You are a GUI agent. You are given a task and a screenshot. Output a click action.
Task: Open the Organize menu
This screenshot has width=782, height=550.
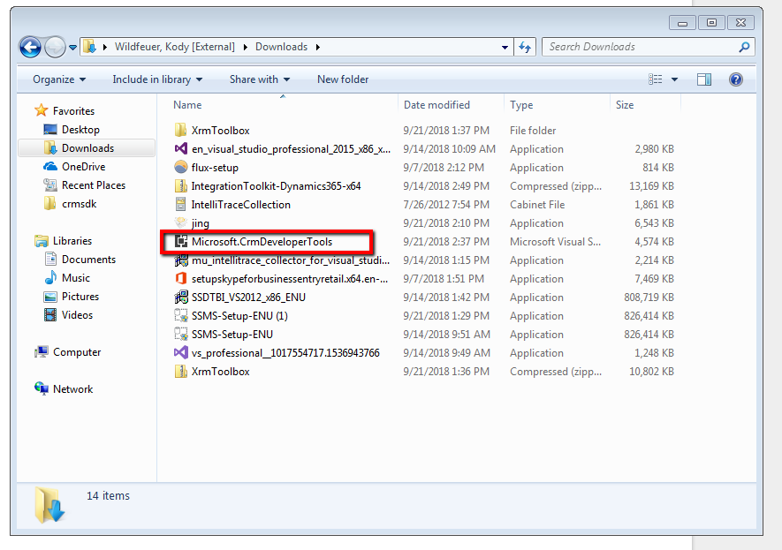59,79
